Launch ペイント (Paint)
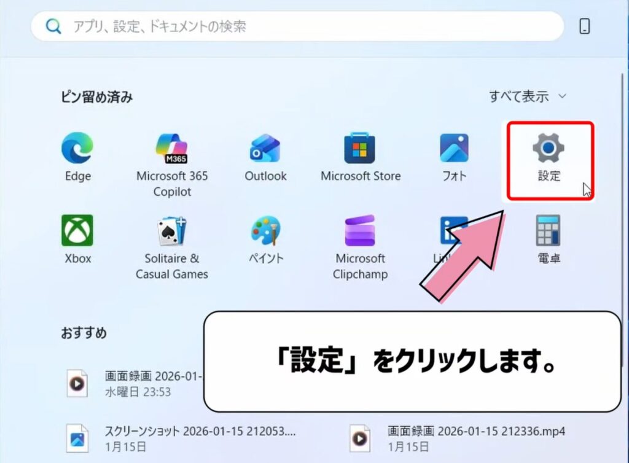Viewport: 629px width, 463px height. click(x=265, y=230)
